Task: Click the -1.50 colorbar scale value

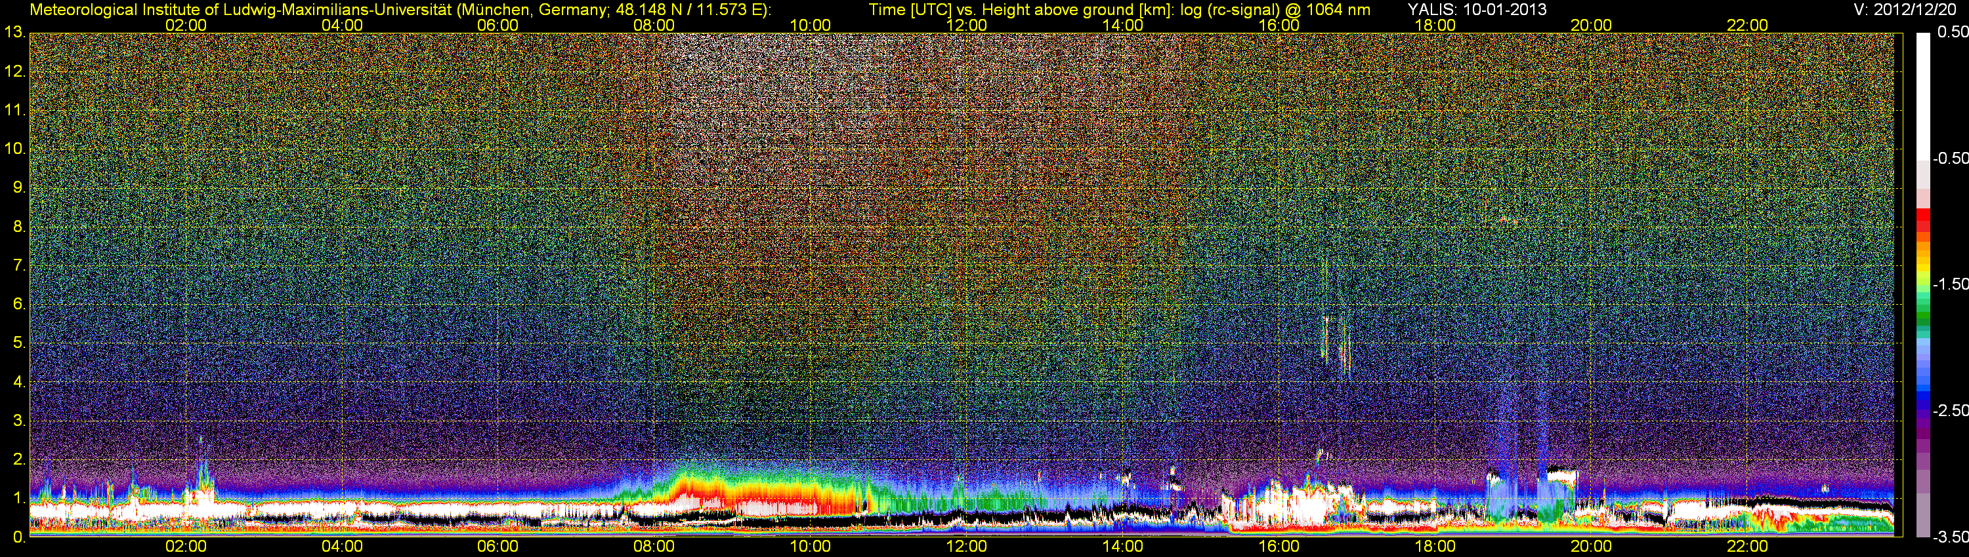Action: (x=1950, y=284)
